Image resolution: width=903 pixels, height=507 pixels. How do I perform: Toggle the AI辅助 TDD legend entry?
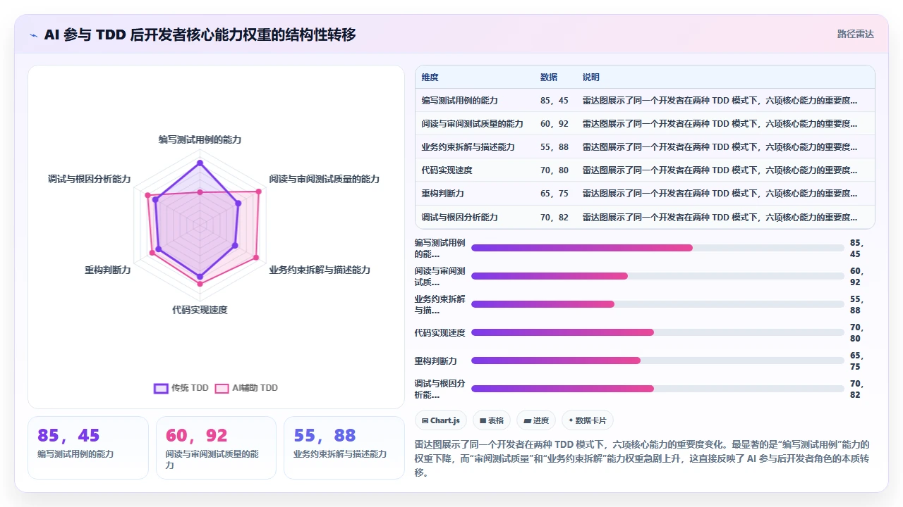[x=246, y=388]
